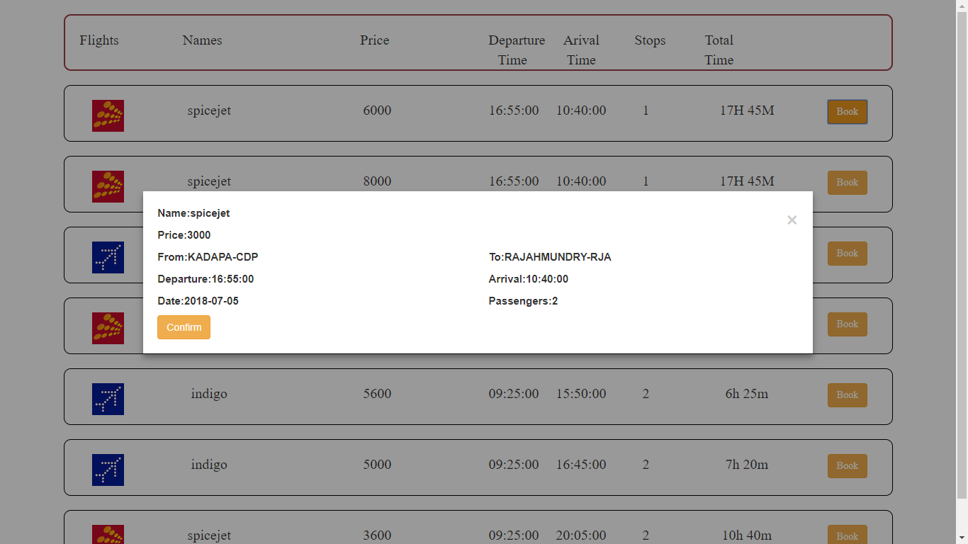This screenshot has height=544, width=968.
Task: Click the IndiGo logo in the third row
Action: tap(108, 257)
